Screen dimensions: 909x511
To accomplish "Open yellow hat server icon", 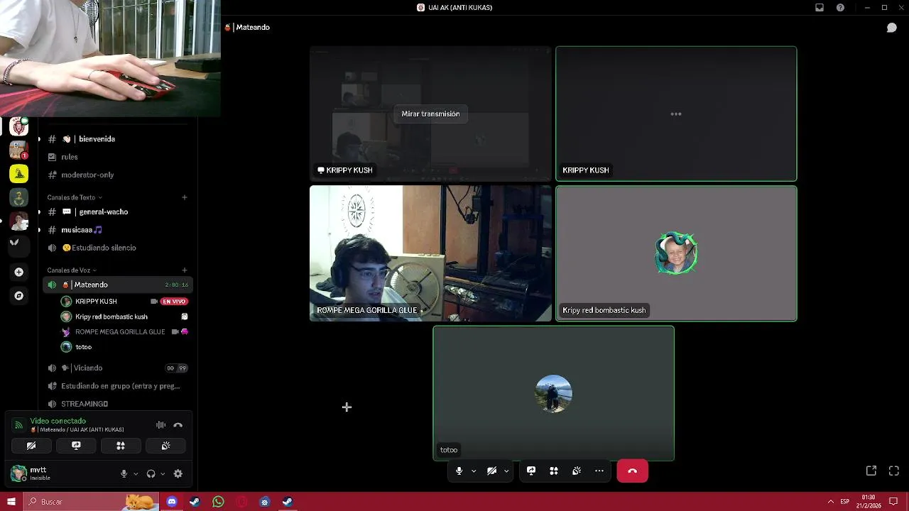I will [19, 173].
